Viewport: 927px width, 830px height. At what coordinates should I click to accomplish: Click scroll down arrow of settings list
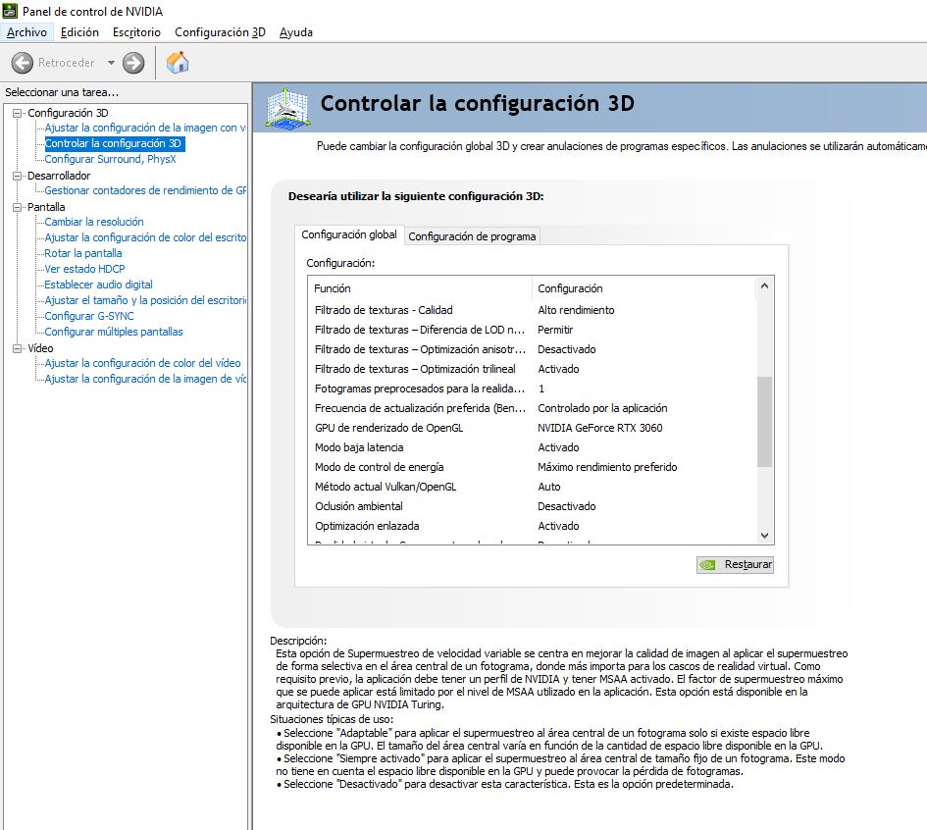764,536
